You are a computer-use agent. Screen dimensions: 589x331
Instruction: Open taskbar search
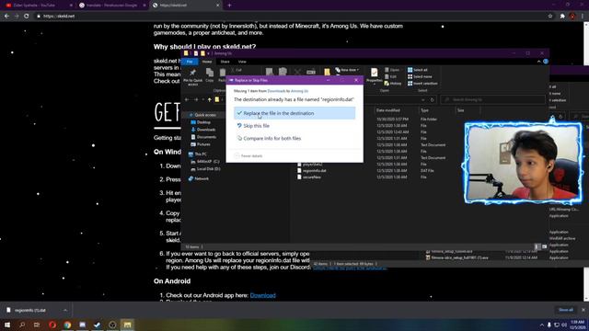22,325
